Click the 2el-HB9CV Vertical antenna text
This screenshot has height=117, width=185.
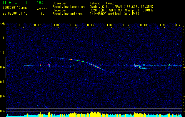114,14
